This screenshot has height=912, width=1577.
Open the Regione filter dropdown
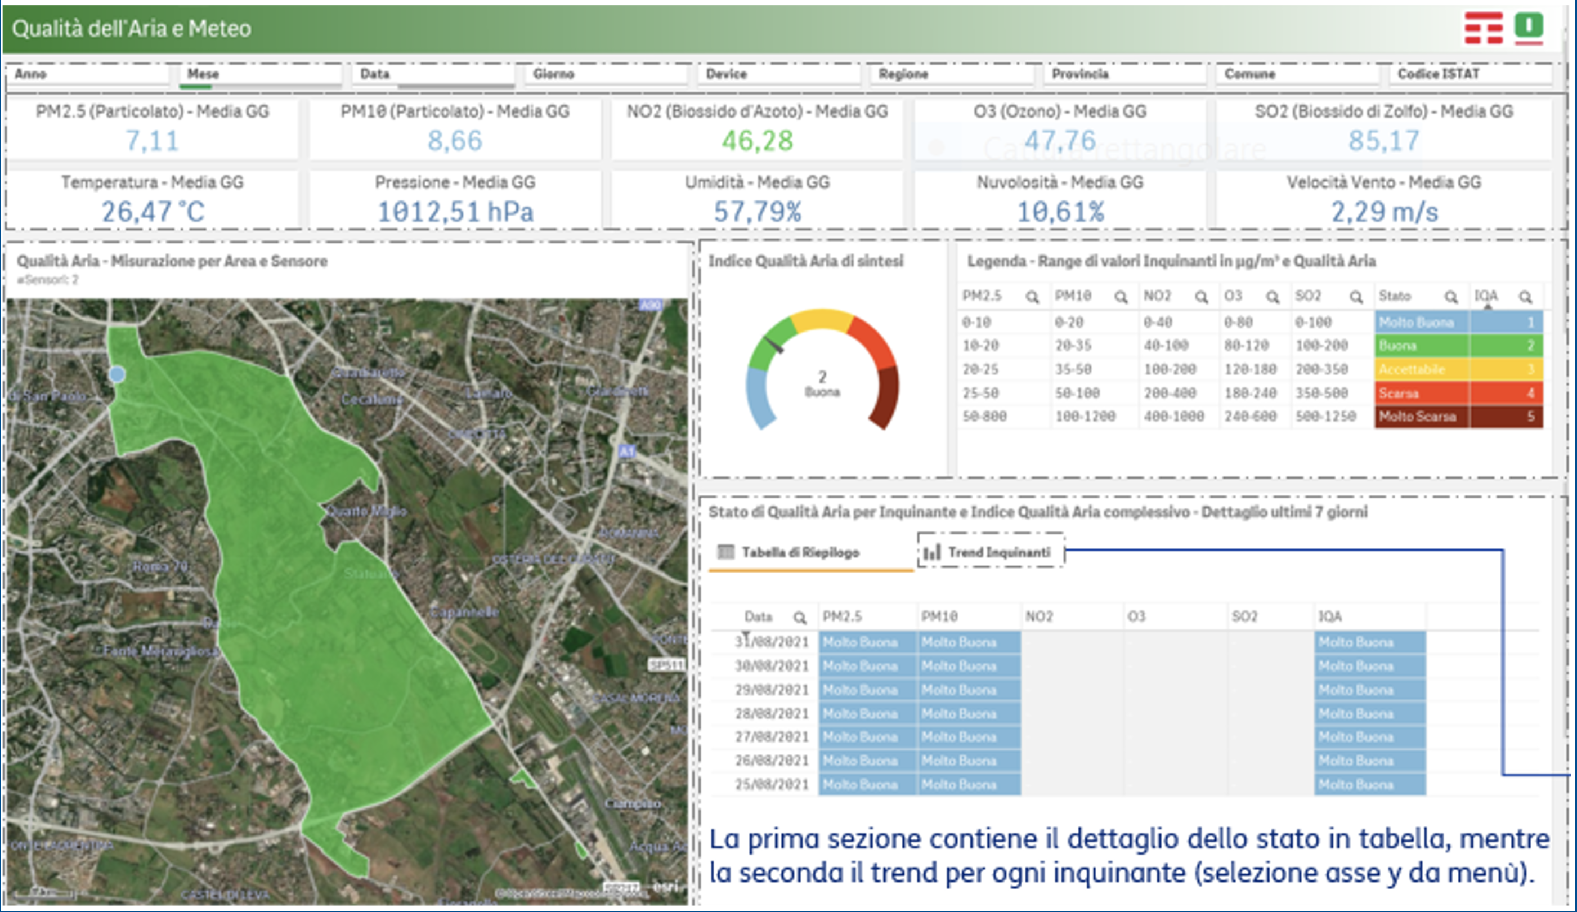951,74
